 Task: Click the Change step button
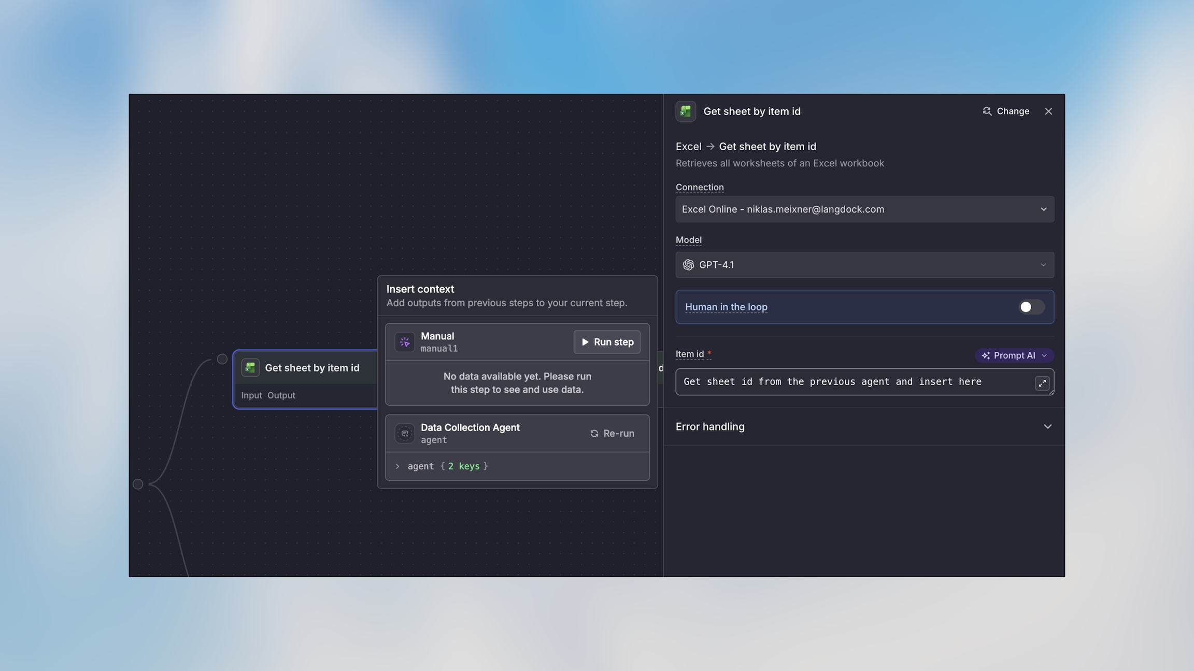tap(1005, 111)
